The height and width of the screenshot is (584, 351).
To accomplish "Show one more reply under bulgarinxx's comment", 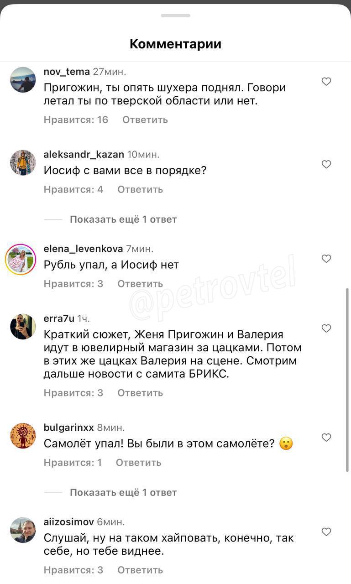I will click(x=123, y=493).
